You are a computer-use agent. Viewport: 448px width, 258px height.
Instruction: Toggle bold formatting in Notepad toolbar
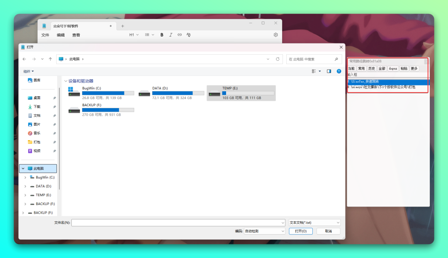click(162, 35)
